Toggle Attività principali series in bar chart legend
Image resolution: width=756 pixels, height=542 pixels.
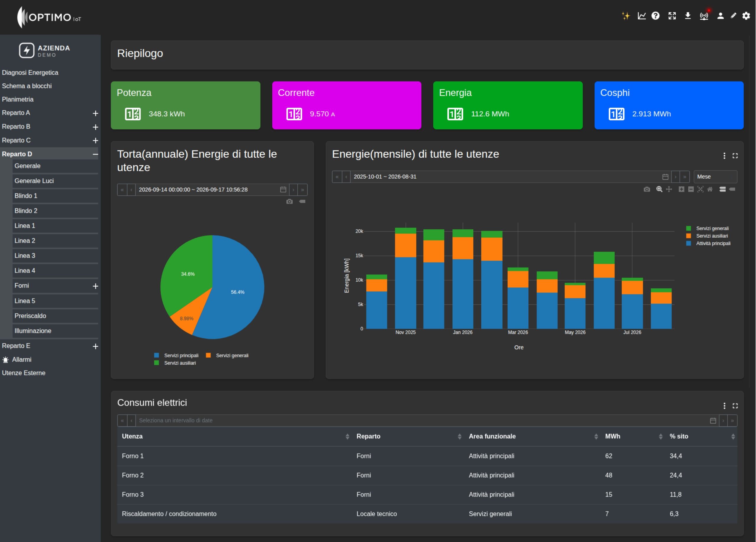[708, 244]
